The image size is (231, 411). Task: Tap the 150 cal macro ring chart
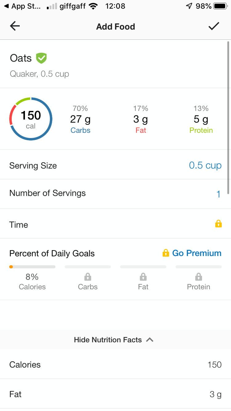coord(31,119)
